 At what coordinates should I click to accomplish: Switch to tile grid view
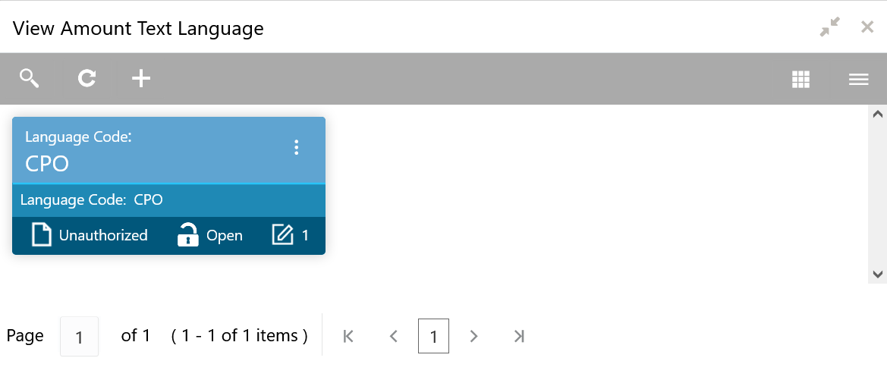coord(801,79)
